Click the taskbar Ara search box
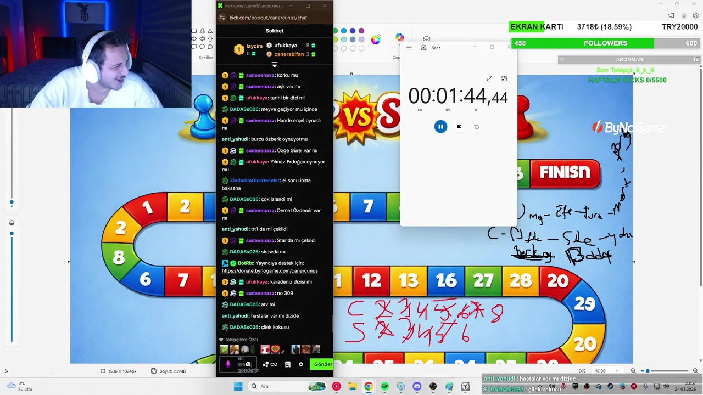The image size is (703, 395). (x=287, y=386)
